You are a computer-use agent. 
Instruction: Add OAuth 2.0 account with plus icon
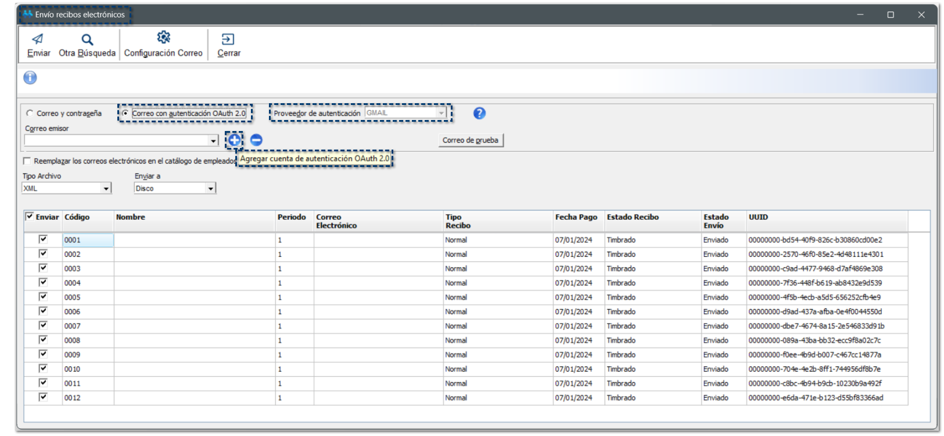click(x=234, y=140)
